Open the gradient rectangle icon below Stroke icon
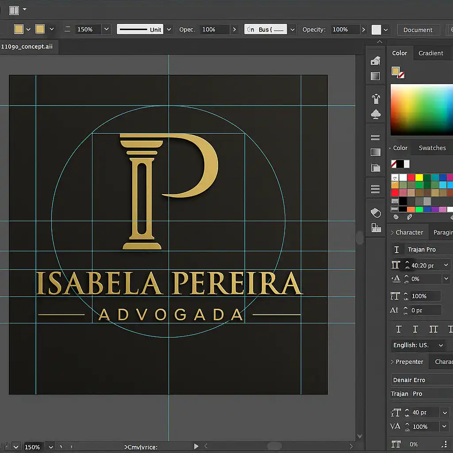 pos(375,152)
